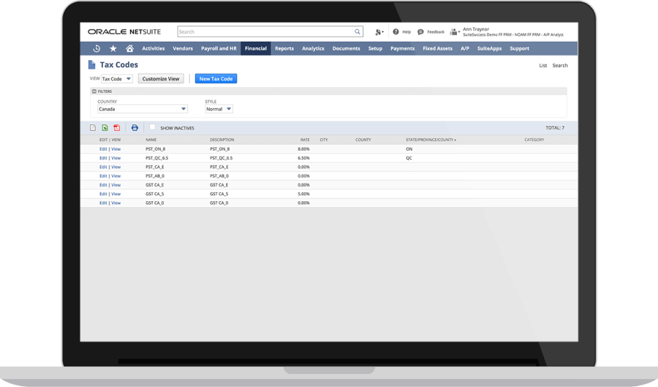Open the Style dropdown set to Normal

tap(219, 109)
